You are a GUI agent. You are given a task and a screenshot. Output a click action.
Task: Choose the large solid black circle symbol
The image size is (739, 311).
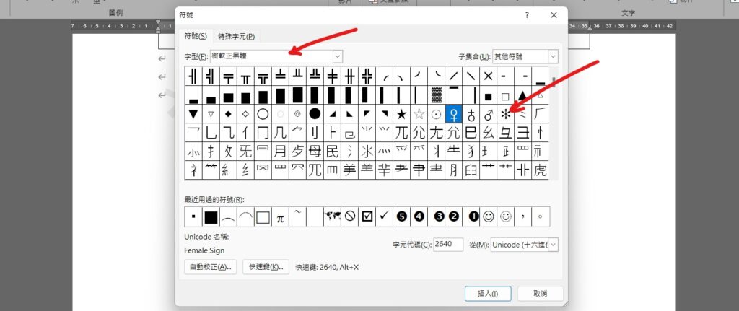315,114
